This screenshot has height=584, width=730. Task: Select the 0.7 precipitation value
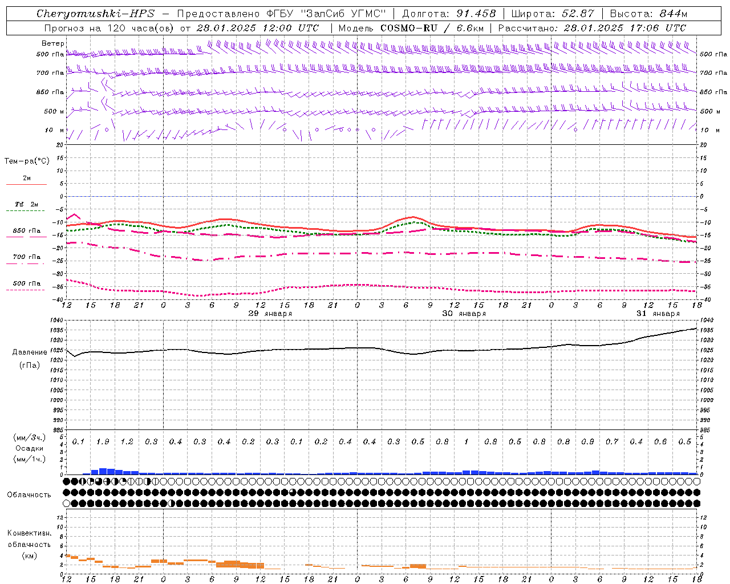pos(612,442)
